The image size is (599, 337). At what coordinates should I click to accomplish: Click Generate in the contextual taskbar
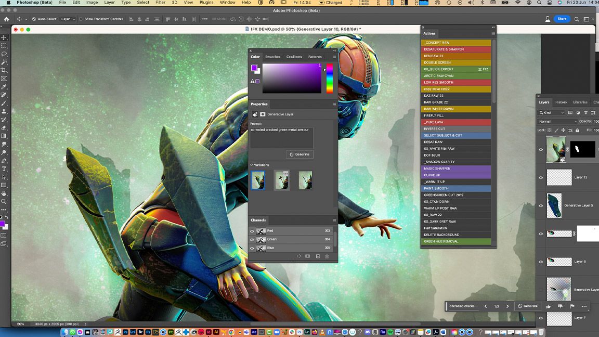tap(528, 306)
